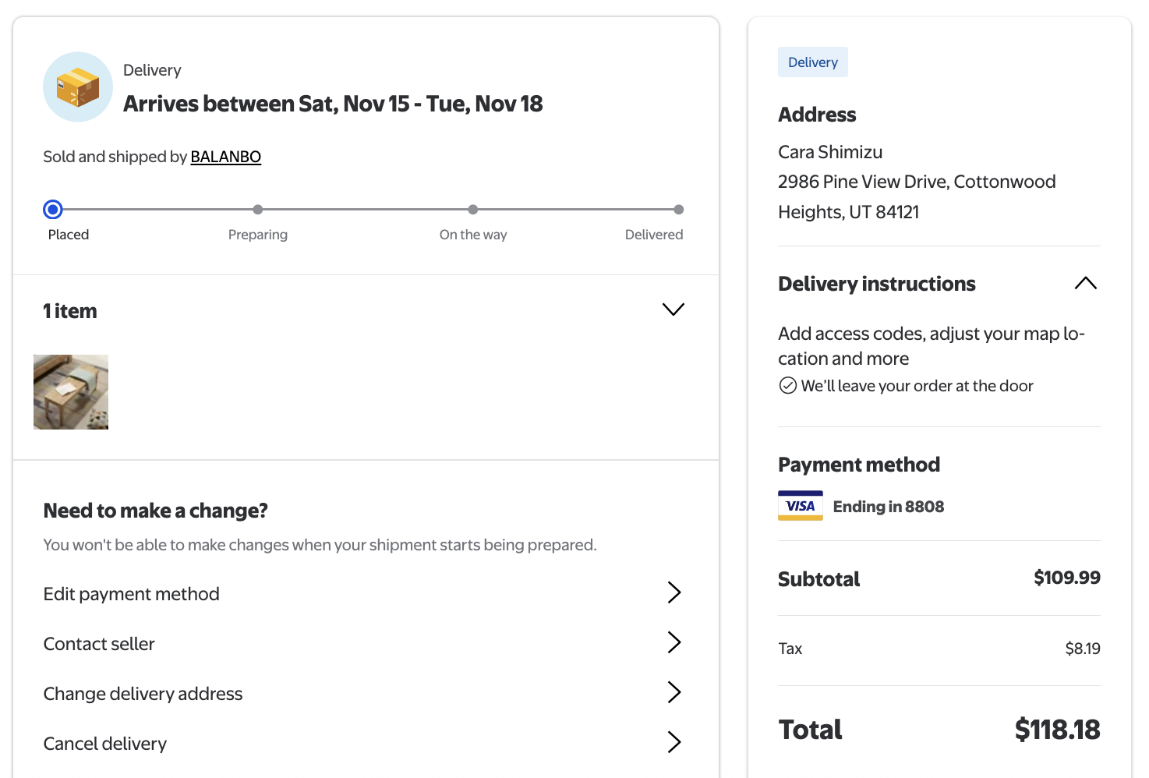This screenshot has height=778, width=1149.
Task: Click the Visa card logo icon
Action: click(x=800, y=506)
